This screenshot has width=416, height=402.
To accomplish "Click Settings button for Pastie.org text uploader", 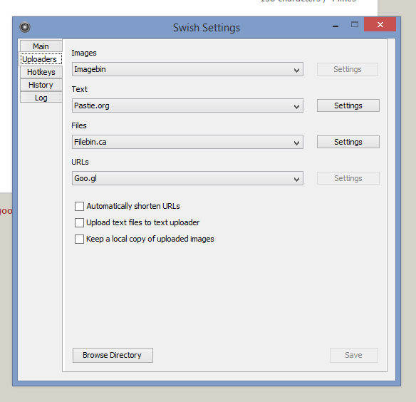I will 348,105.
